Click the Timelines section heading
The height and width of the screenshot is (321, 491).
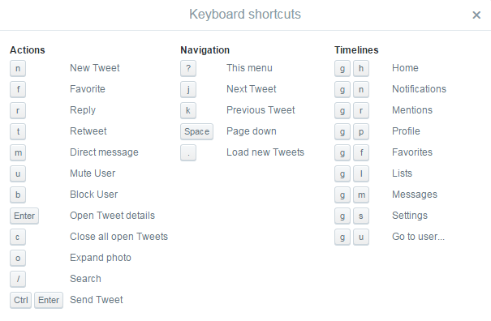tap(356, 50)
